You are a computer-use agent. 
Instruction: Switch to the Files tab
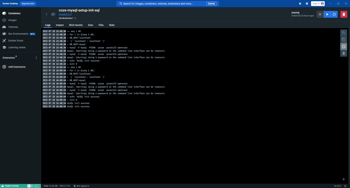[x=101, y=25]
